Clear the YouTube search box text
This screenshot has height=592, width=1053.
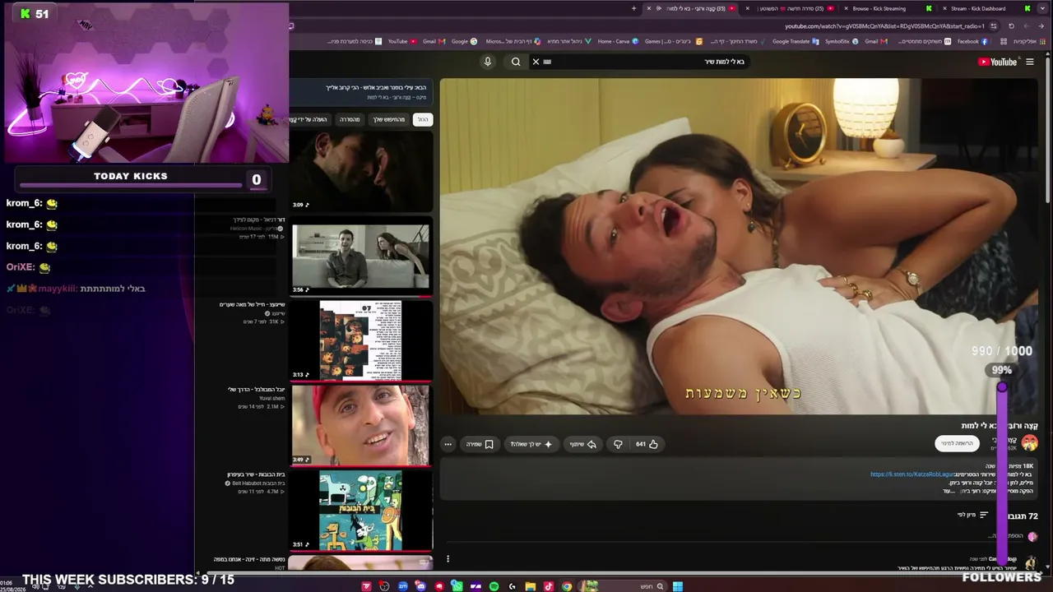pyautogui.click(x=536, y=62)
